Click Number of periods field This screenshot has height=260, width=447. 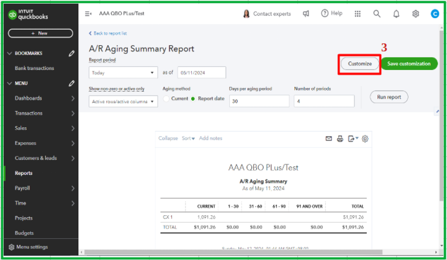[x=324, y=101]
